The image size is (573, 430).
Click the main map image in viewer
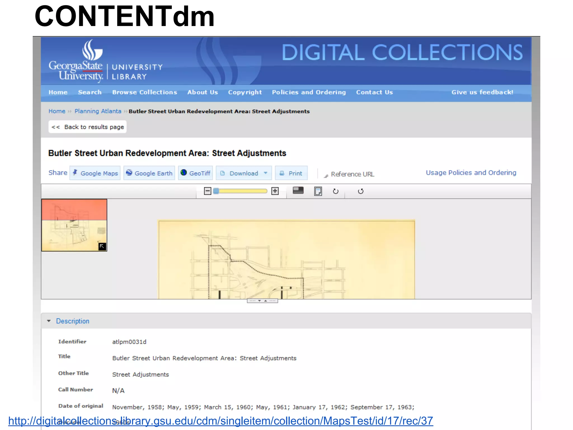click(x=286, y=260)
